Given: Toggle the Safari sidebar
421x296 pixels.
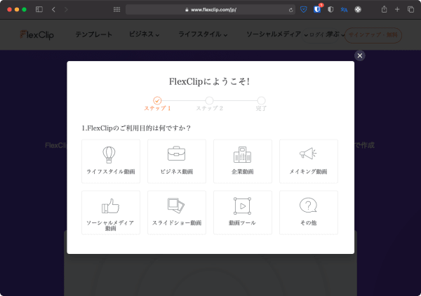Looking at the screenshot, I should [x=39, y=9].
